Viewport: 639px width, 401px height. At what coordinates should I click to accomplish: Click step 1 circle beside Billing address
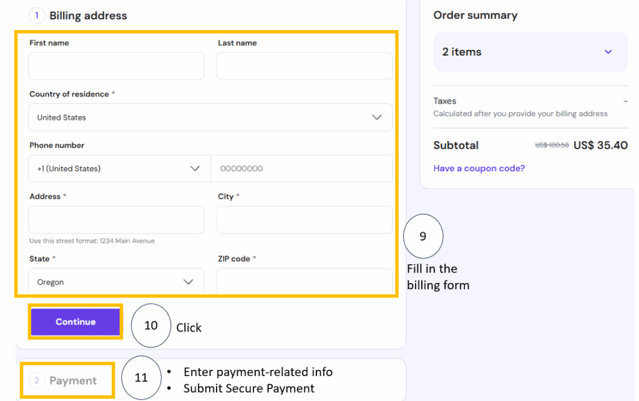[36, 16]
